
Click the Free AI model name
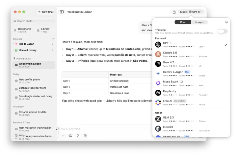pyautogui.click(x=167, y=101)
